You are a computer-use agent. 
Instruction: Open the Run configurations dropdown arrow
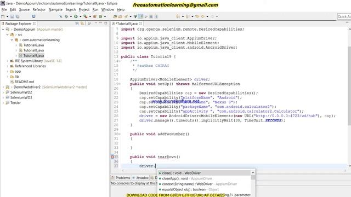click(81, 16)
